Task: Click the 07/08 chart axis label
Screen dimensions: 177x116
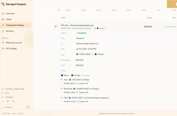Action: point(113,10)
